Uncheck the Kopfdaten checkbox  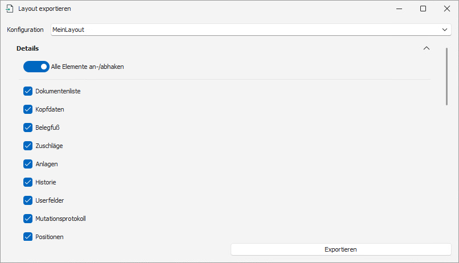pos(28,109)
